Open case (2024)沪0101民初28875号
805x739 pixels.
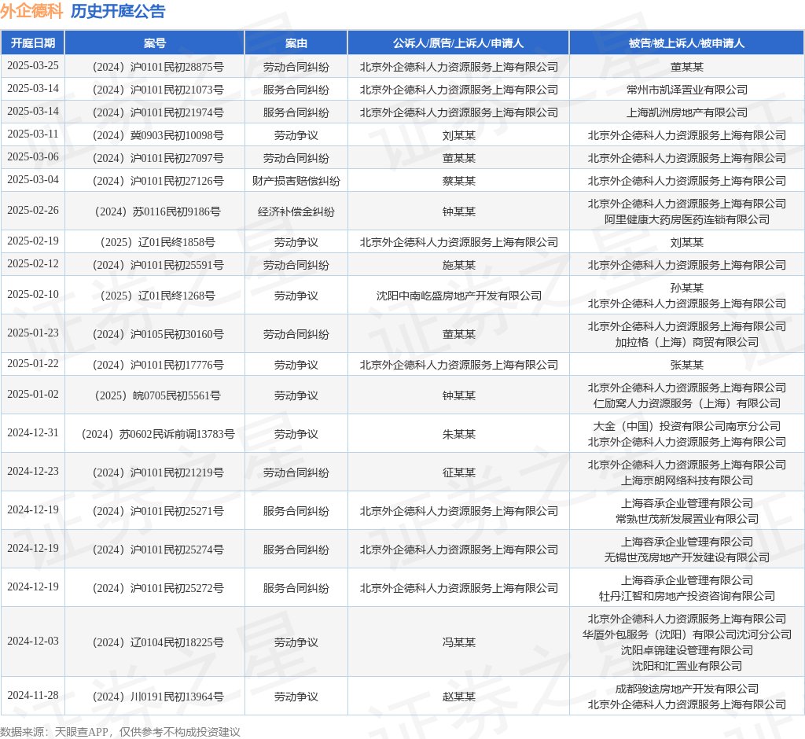tap(155, 67)
